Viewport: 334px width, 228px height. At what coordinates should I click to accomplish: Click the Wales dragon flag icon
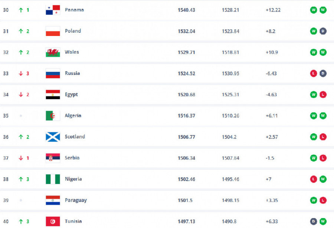point(53,52)
